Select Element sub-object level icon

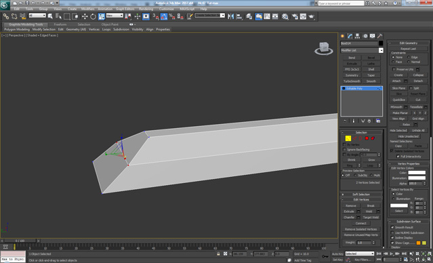(373, 138)
